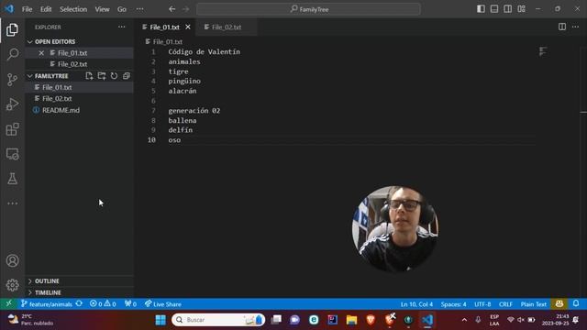Go forward in navigation history
This screenshot has width=587, height=330.
tap(186, 9)
